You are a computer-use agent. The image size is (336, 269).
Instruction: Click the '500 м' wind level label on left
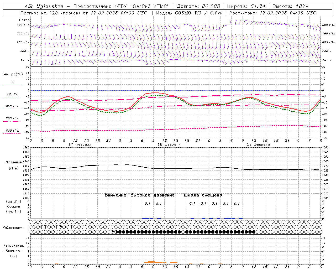coord(25,51)
